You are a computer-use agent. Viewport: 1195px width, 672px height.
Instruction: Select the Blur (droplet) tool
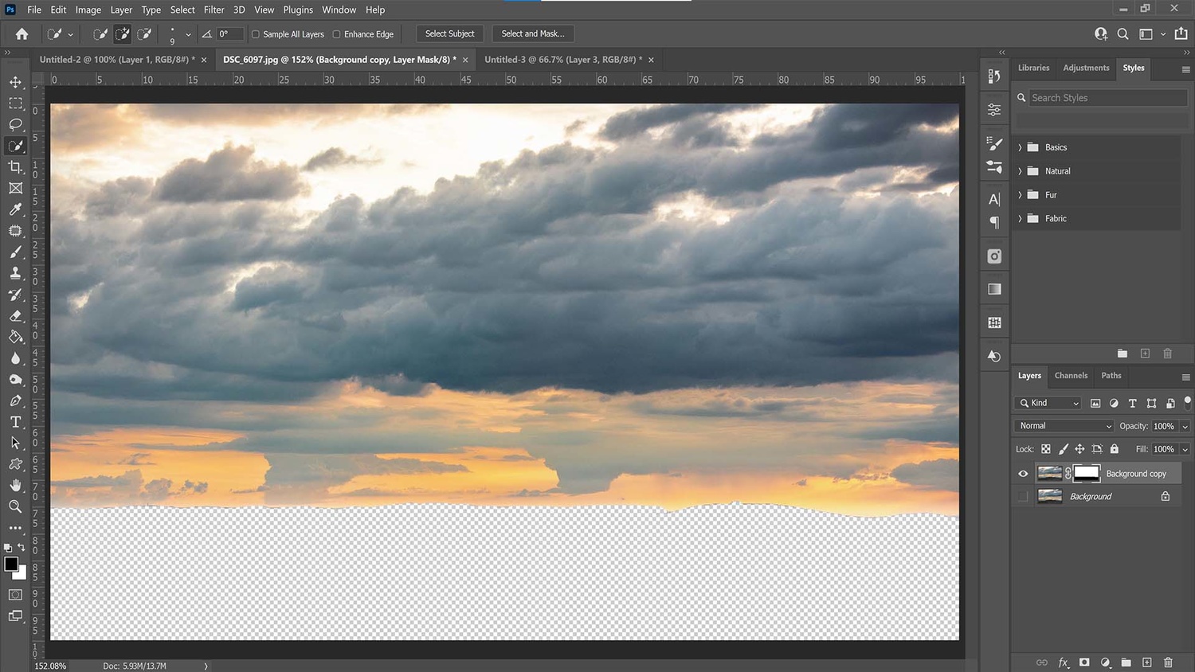click(x=15, y=358)
